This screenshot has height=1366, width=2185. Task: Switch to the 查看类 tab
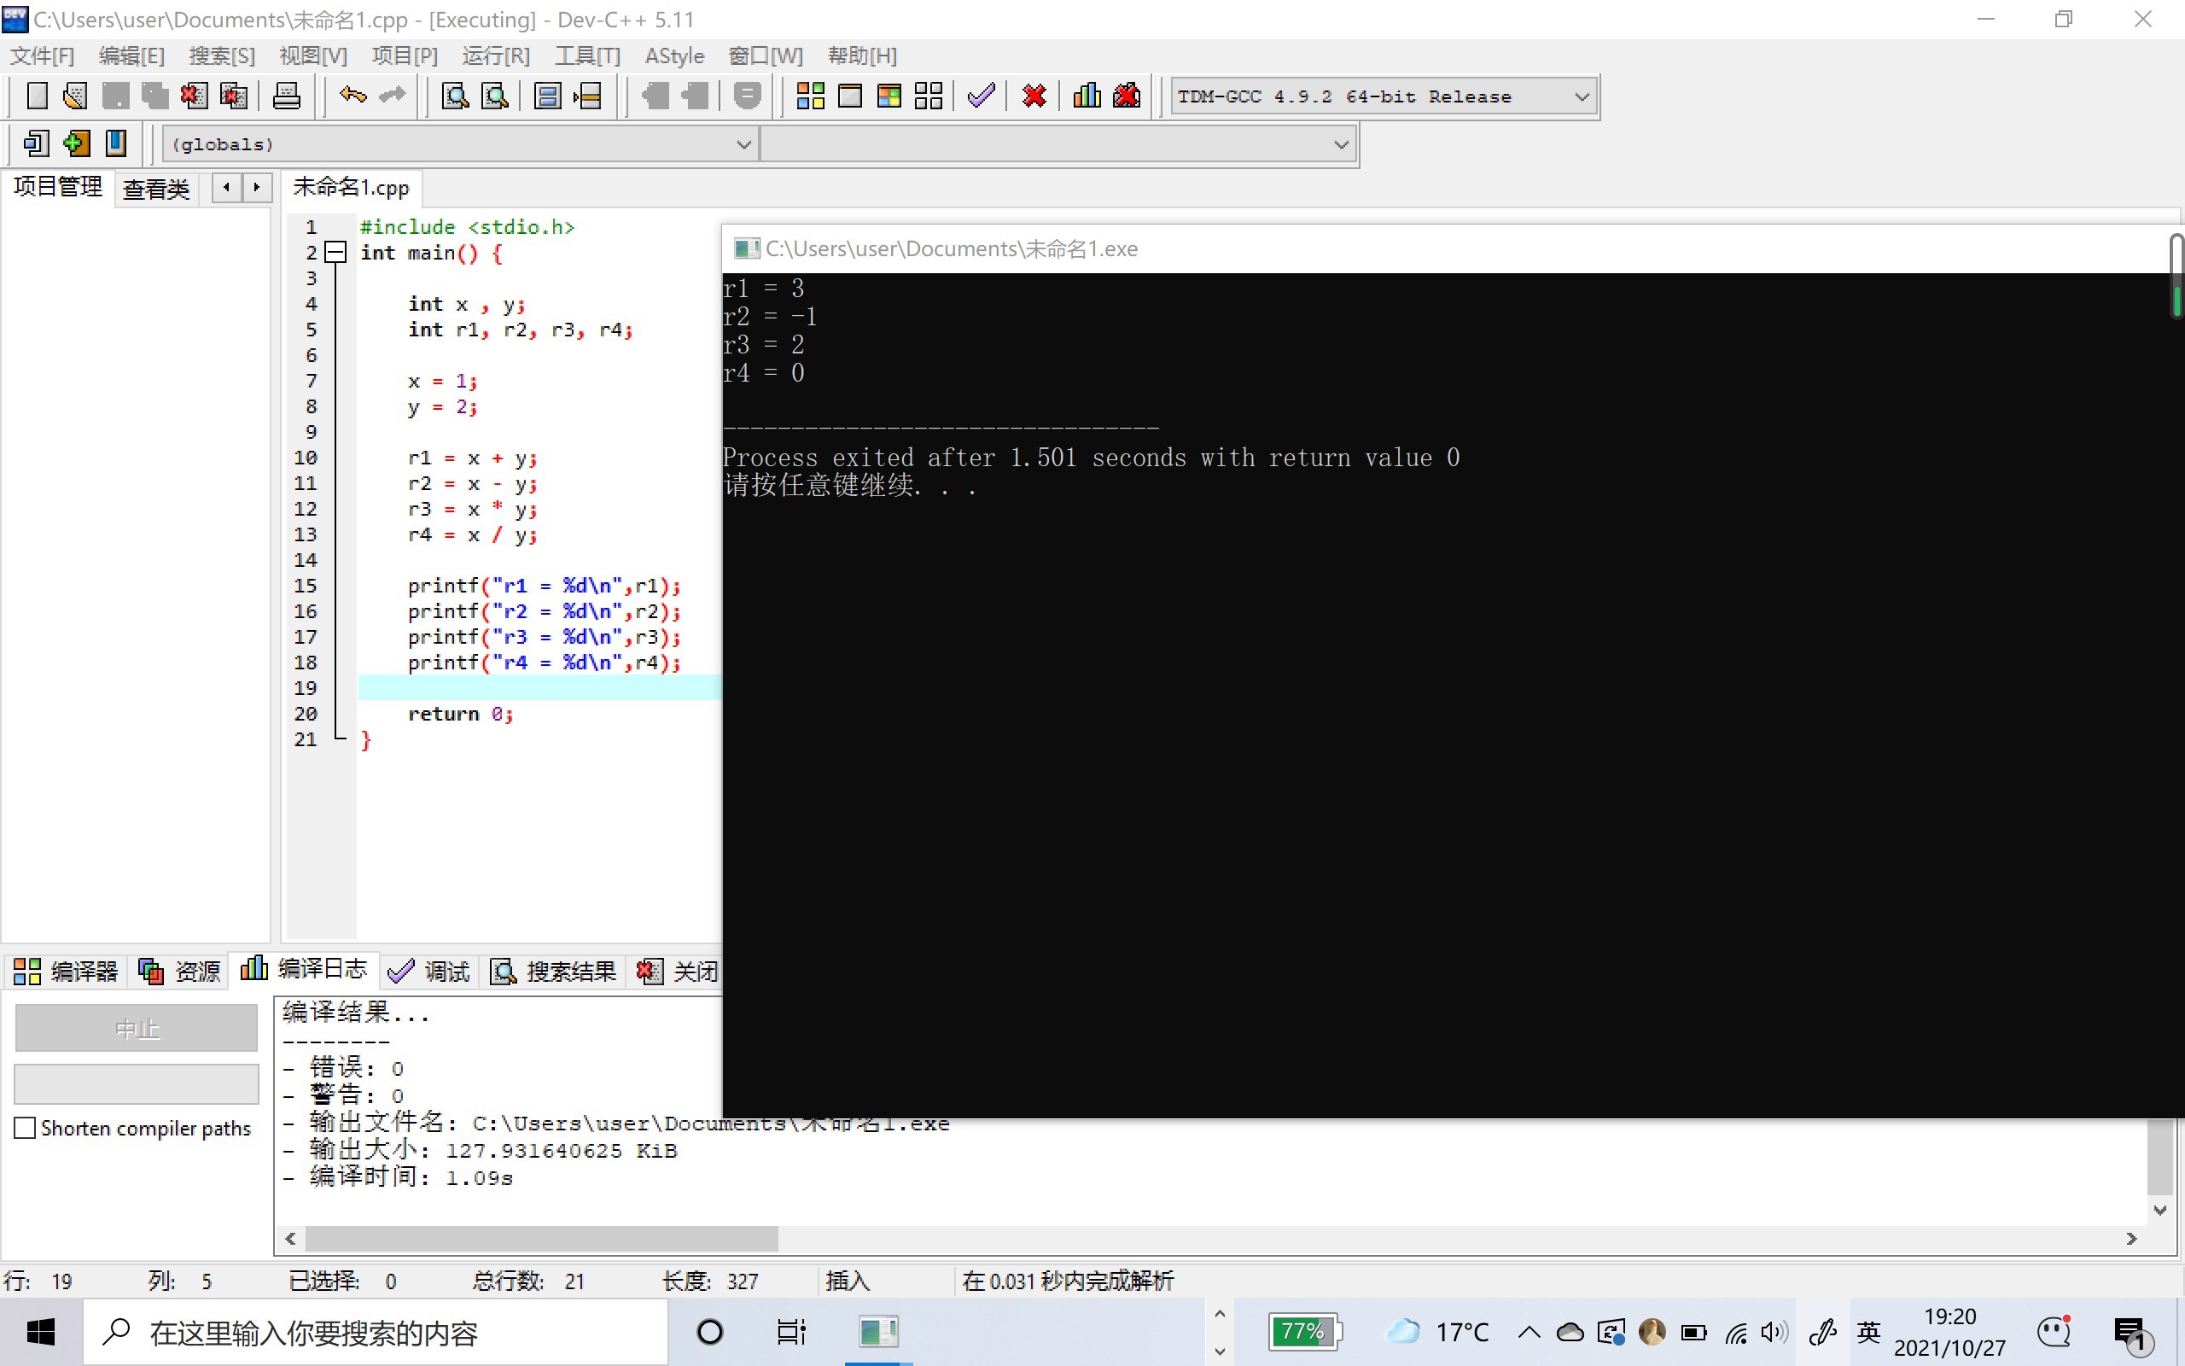coord(155,189)
